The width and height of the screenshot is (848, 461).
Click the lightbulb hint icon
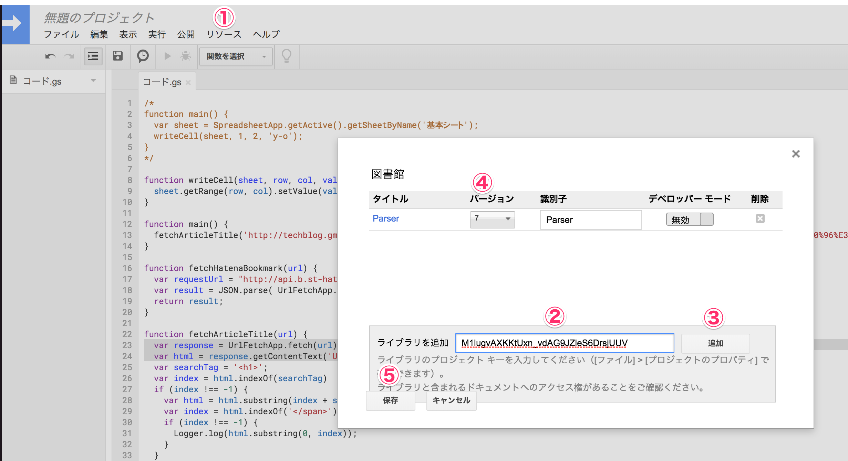tap(287, 56)
